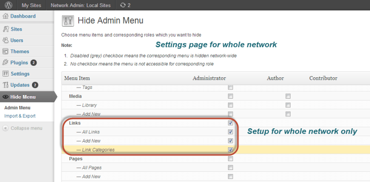370x182 pixels.
Task: Toggle Library checkbox for Administrator
Action: [x=230, y=105]
